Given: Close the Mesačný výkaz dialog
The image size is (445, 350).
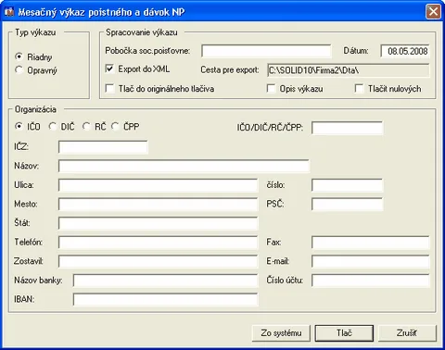Looking at the screenshot, I should click(x=433, y=12).
